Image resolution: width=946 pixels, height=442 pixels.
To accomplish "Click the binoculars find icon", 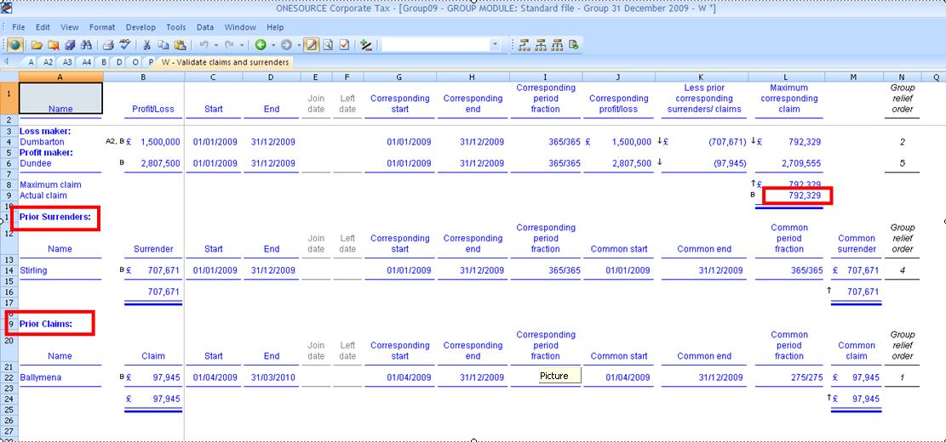I will pos(86,45).
